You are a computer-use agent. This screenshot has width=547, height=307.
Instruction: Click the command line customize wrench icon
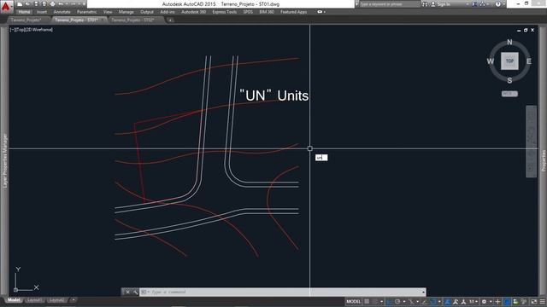135,292
